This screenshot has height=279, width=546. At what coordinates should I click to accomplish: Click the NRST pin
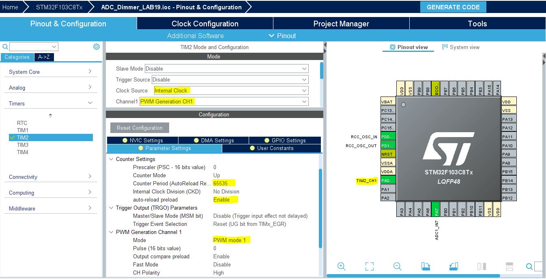click(x=388, y=154)
